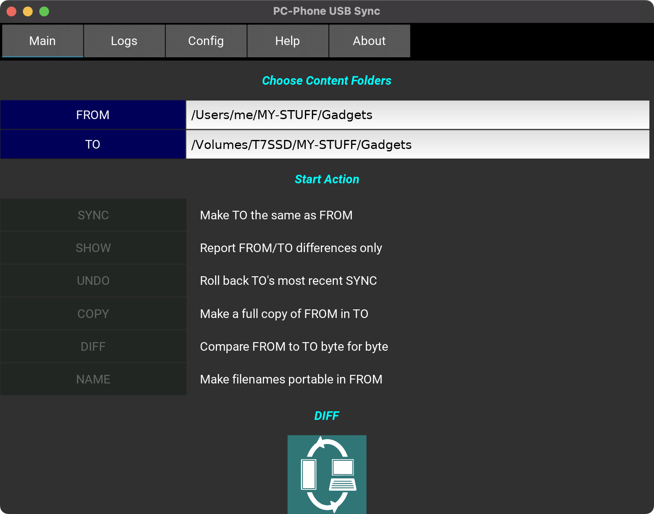The width and height of the screenshot is (654, 514).
Task: Select the Help tab
Action: click(x=288, y=41)
